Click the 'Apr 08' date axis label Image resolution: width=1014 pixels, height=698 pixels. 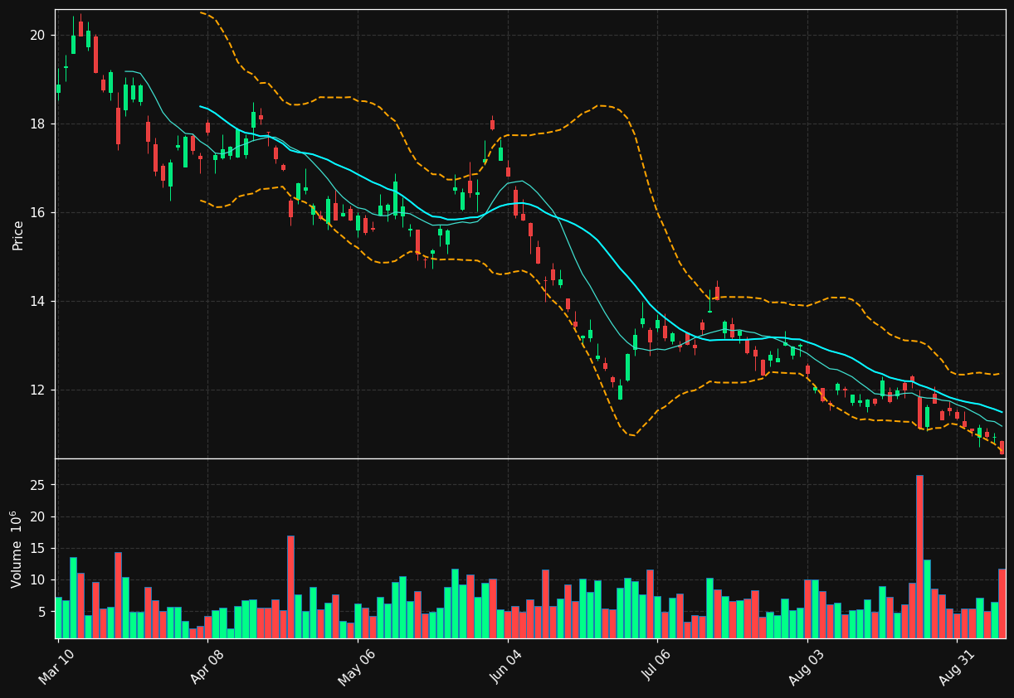coord(206,668)
